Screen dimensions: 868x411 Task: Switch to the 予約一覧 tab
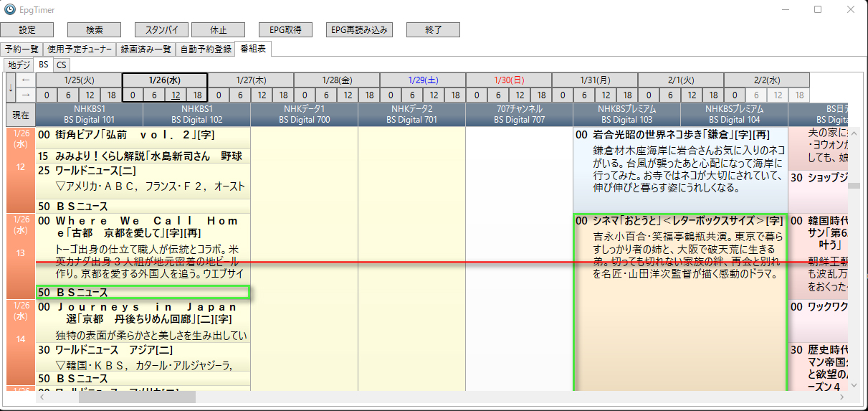click(22, 49)
